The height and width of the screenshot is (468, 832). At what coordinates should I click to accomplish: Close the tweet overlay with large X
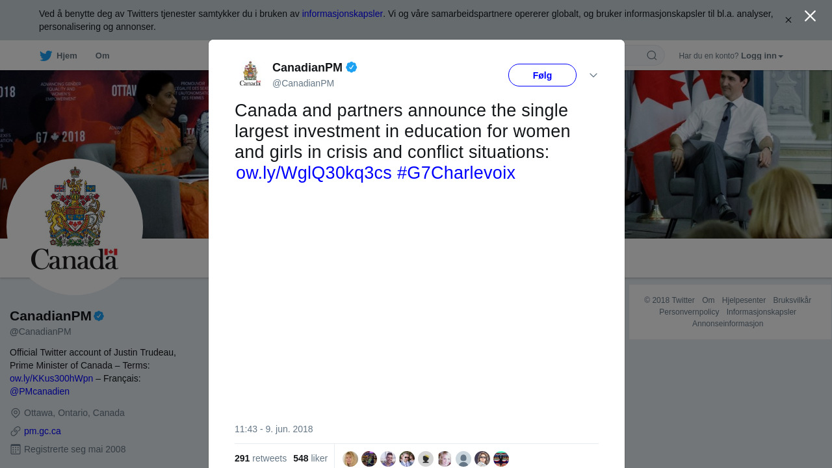point(810,16)
